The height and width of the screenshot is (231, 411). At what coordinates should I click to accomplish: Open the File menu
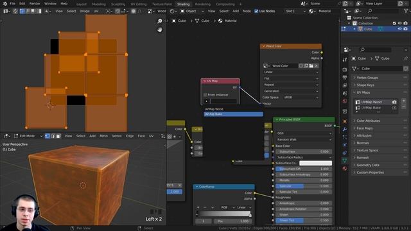tap(12, 4)
